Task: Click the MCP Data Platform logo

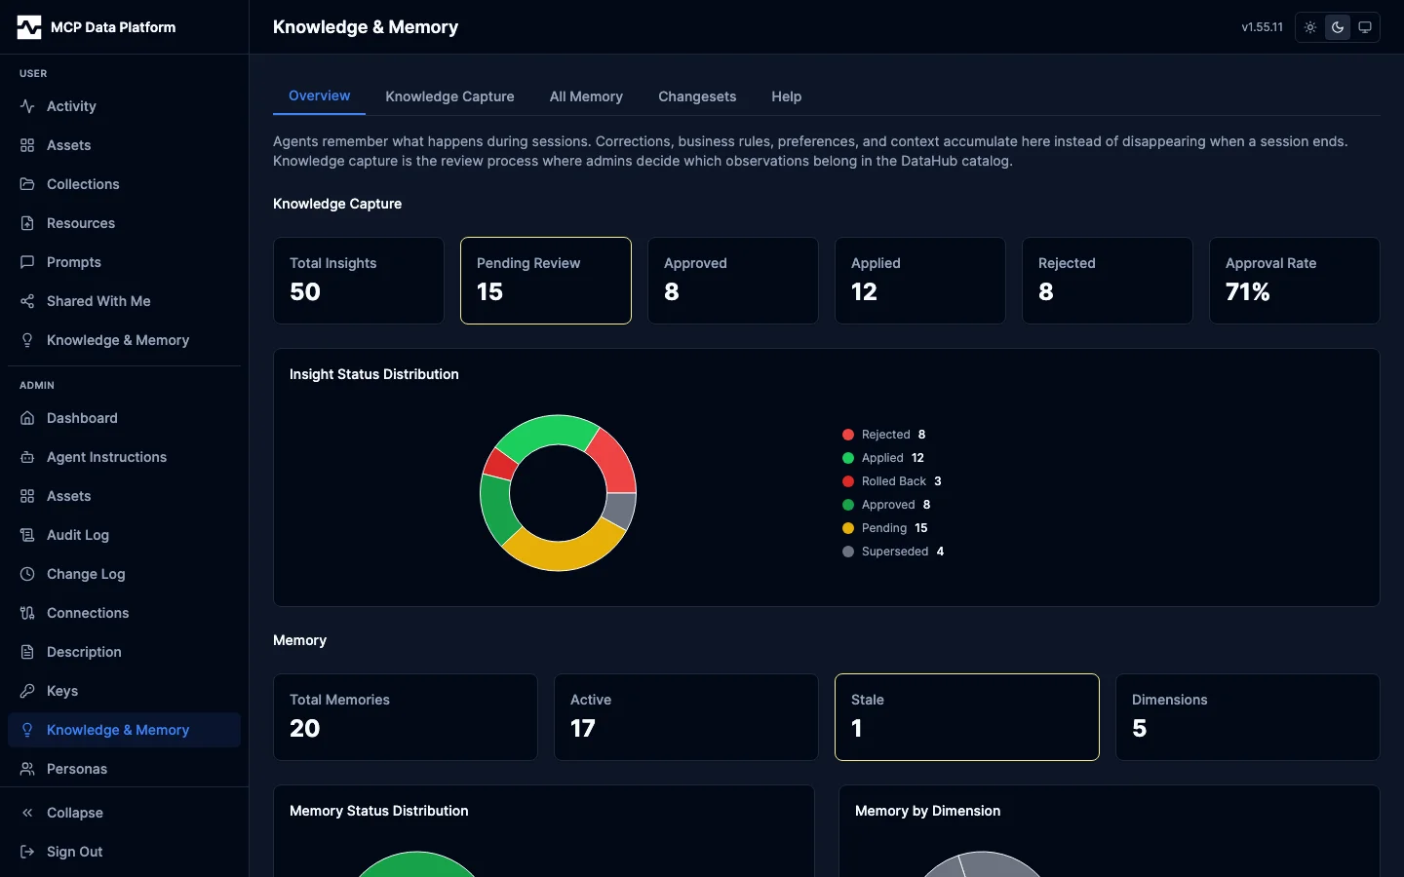Action: pyautogui.click(x=97, y=27)
